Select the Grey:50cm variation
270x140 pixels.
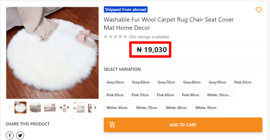click(x=115, y=82)
